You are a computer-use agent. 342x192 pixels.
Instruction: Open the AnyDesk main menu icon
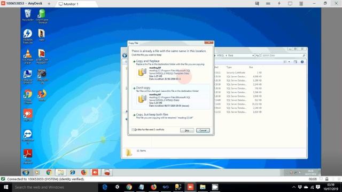point(301,4)
